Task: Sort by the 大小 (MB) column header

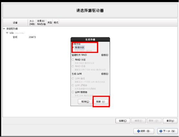Action: [32, 23]
